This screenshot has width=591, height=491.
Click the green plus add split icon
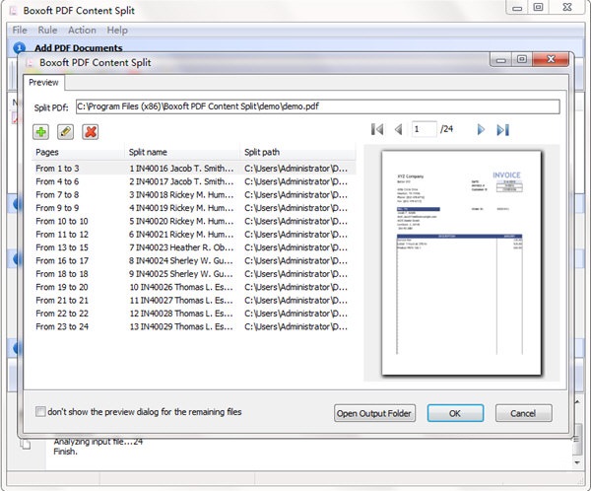41,132
